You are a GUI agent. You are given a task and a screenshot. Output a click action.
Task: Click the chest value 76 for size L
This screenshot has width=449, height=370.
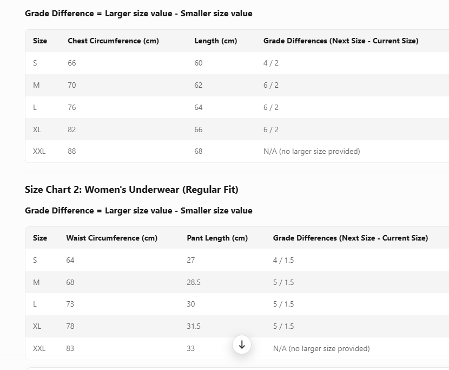pos(72,107)
